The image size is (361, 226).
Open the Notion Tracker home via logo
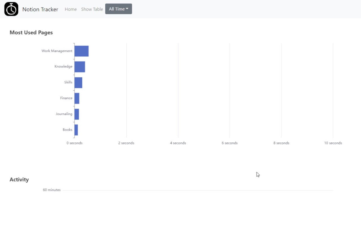pos(11,9)
